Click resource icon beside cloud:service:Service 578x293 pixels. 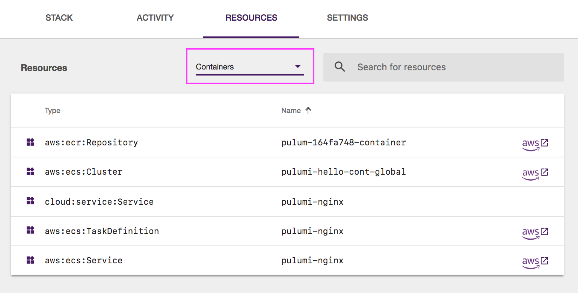30,201
